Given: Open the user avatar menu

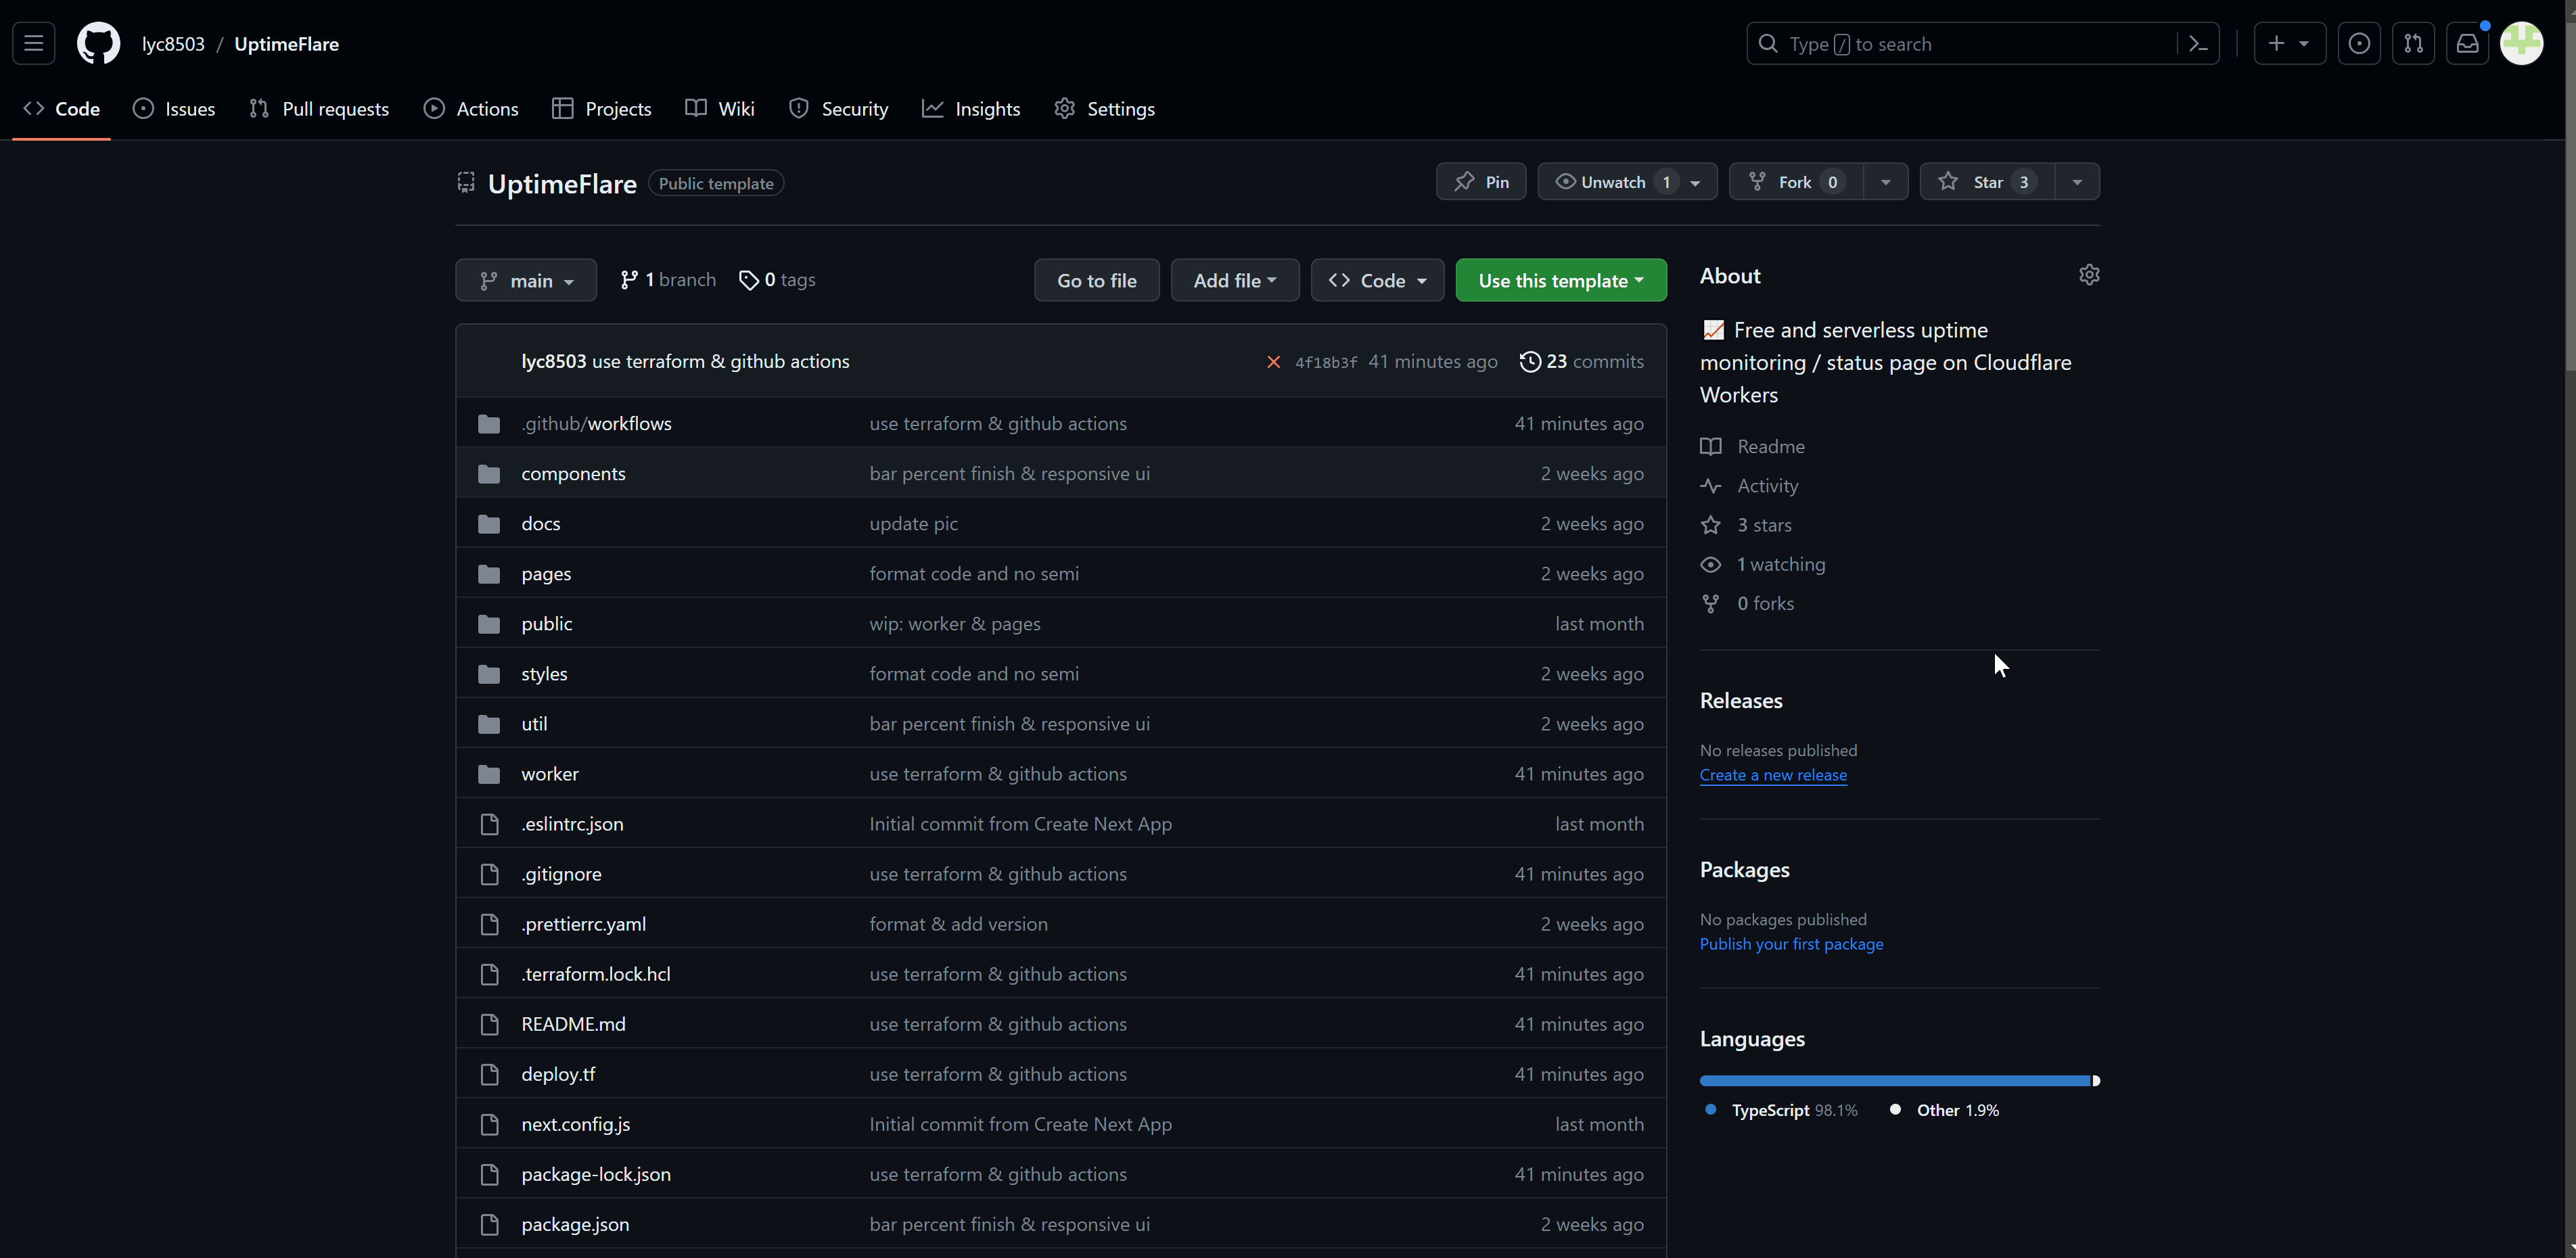Looking at the screenshot, I should [2521, 44].
